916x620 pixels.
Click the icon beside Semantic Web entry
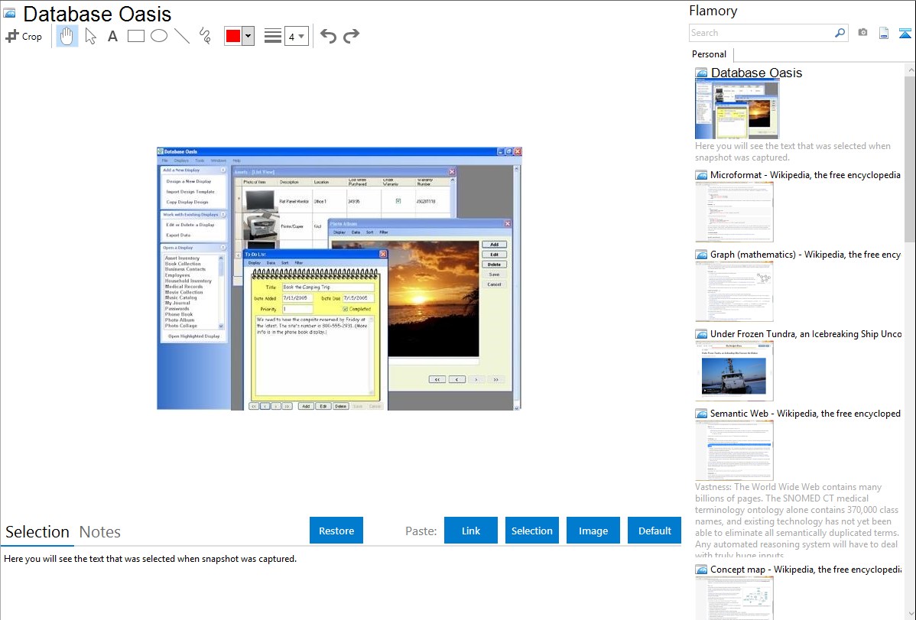(701, 413)
